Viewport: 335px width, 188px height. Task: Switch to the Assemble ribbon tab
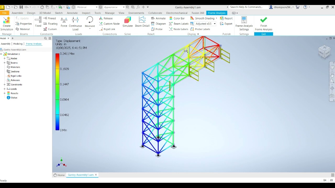[17, 13]
